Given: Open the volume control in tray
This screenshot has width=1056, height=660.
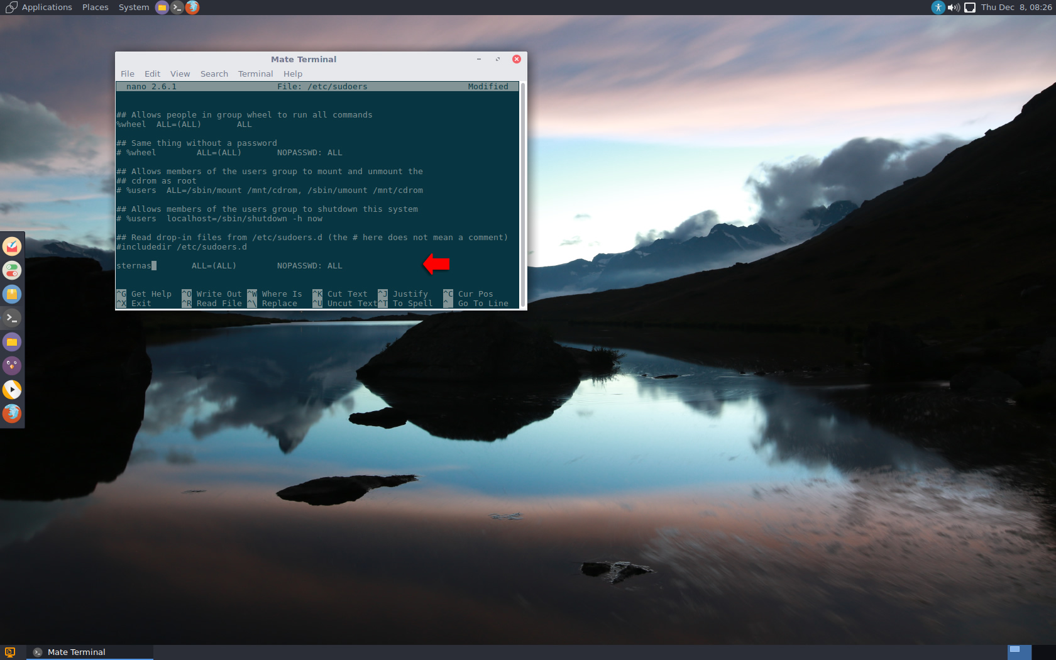Looking at the screenshot, I should point(954,8).
